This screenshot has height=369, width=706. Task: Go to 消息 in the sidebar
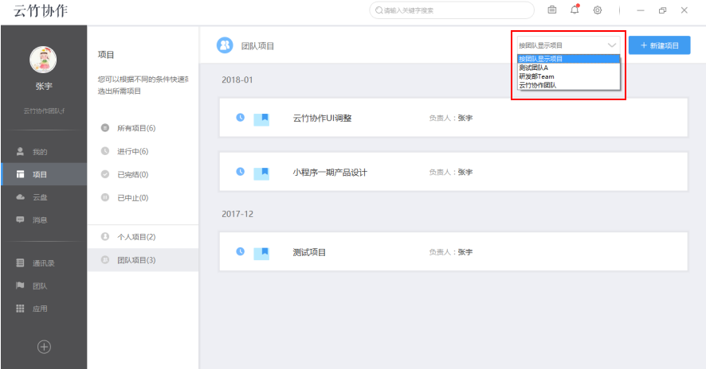(40, 219)
